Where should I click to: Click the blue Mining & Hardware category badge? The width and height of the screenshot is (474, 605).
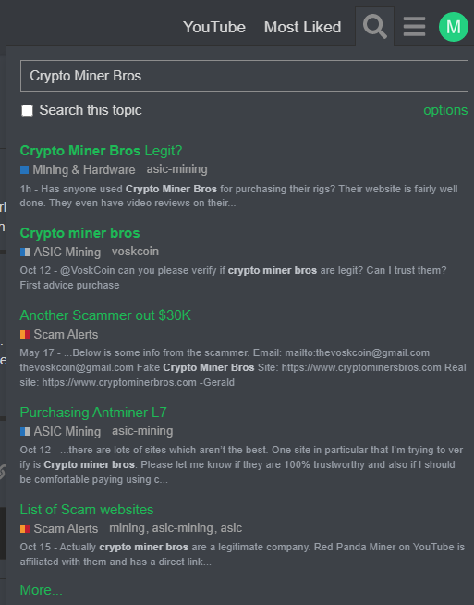(x=78, y=169)
